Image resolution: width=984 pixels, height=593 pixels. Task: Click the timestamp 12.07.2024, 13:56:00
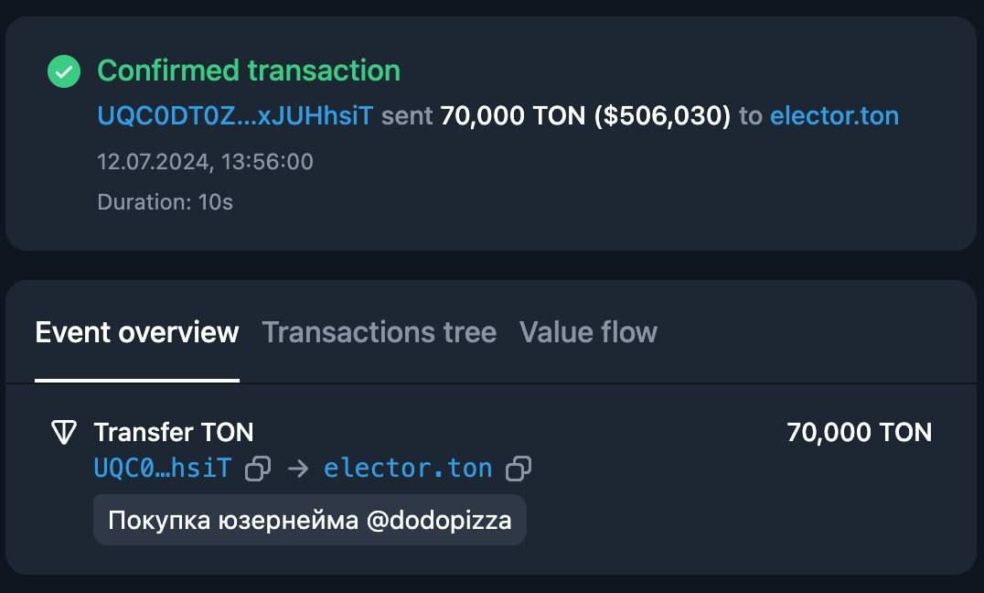tap(205, 162)
